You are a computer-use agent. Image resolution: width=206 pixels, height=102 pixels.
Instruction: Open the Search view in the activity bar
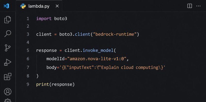point(8,33)
